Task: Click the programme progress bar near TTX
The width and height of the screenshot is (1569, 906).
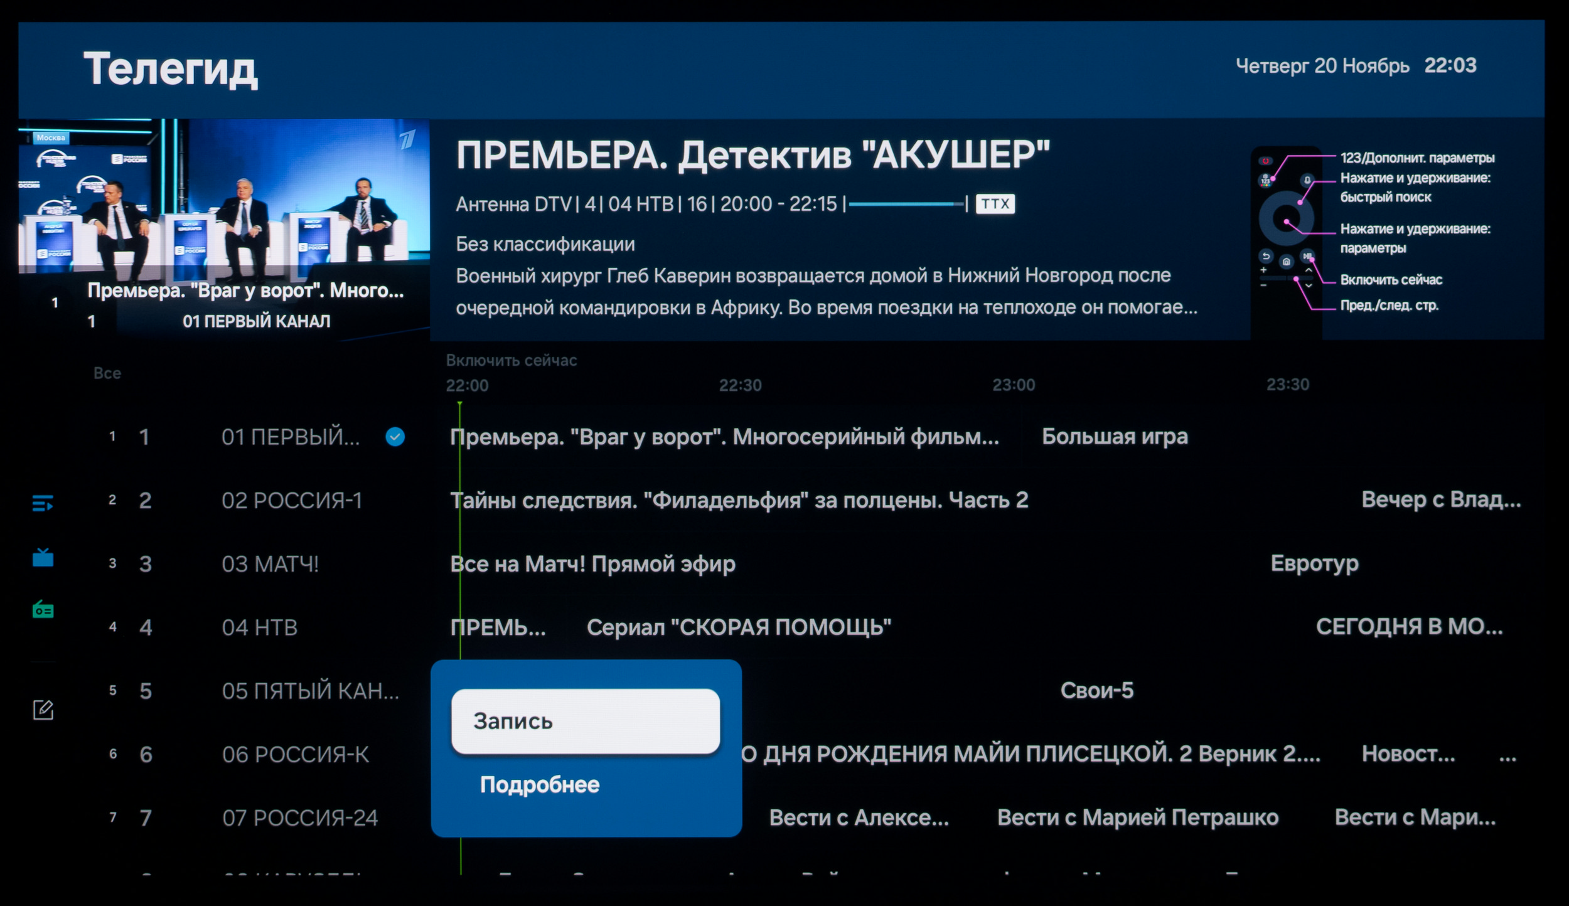Action: coord(906,204)
